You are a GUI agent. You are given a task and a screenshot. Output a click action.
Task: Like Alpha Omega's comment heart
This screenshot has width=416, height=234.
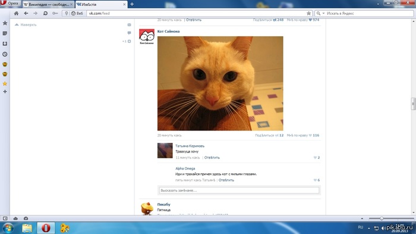(315, 180)
